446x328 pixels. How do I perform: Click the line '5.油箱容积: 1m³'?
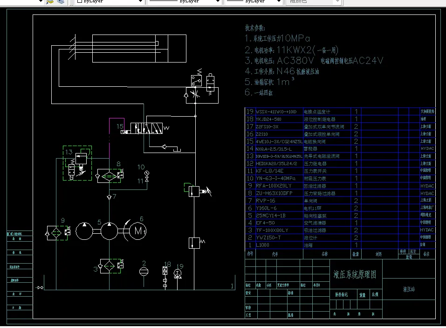coord(269,82)
